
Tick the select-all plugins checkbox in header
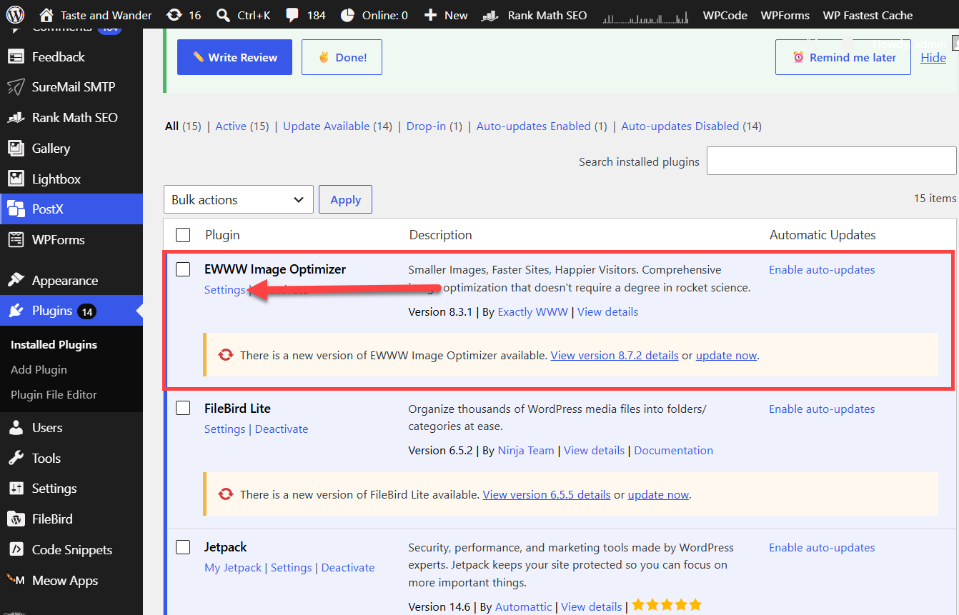pos(183,235)
